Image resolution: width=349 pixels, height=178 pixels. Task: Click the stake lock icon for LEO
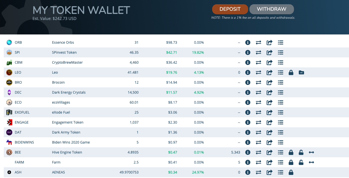291,72
